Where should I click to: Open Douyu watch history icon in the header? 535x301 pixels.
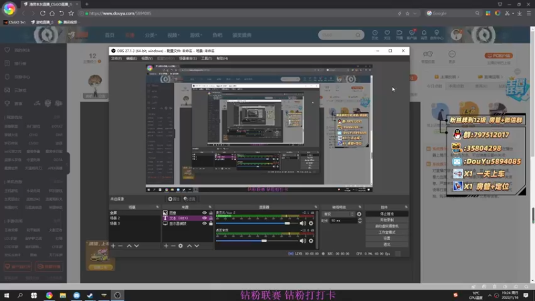[x=374, y=35]
